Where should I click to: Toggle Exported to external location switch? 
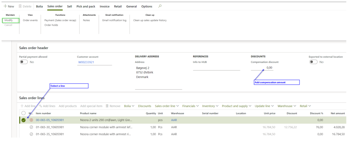pos(313,62)
